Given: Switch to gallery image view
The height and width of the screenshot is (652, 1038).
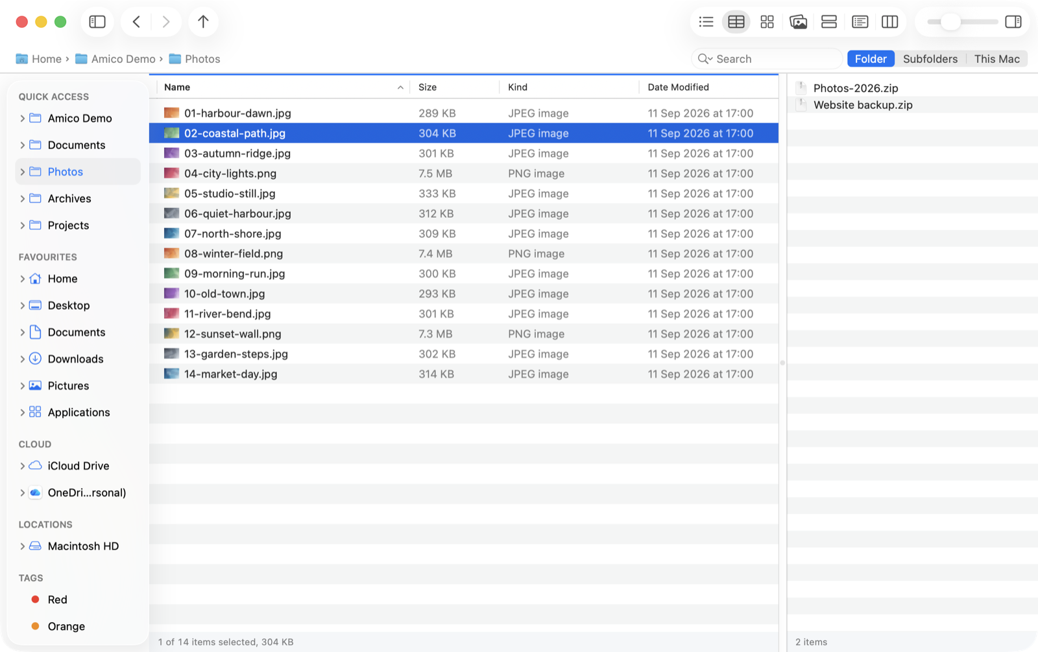Looking at the screenshot, I should [798, 22].
